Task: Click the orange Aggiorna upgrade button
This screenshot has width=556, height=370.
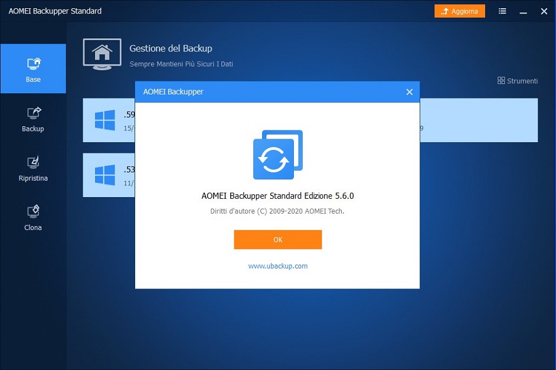Action: [x=460, y=11]
